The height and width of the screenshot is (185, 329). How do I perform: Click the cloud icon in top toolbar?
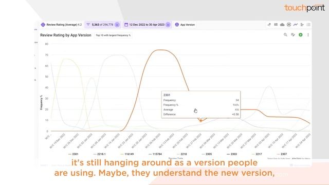[282, 25]
